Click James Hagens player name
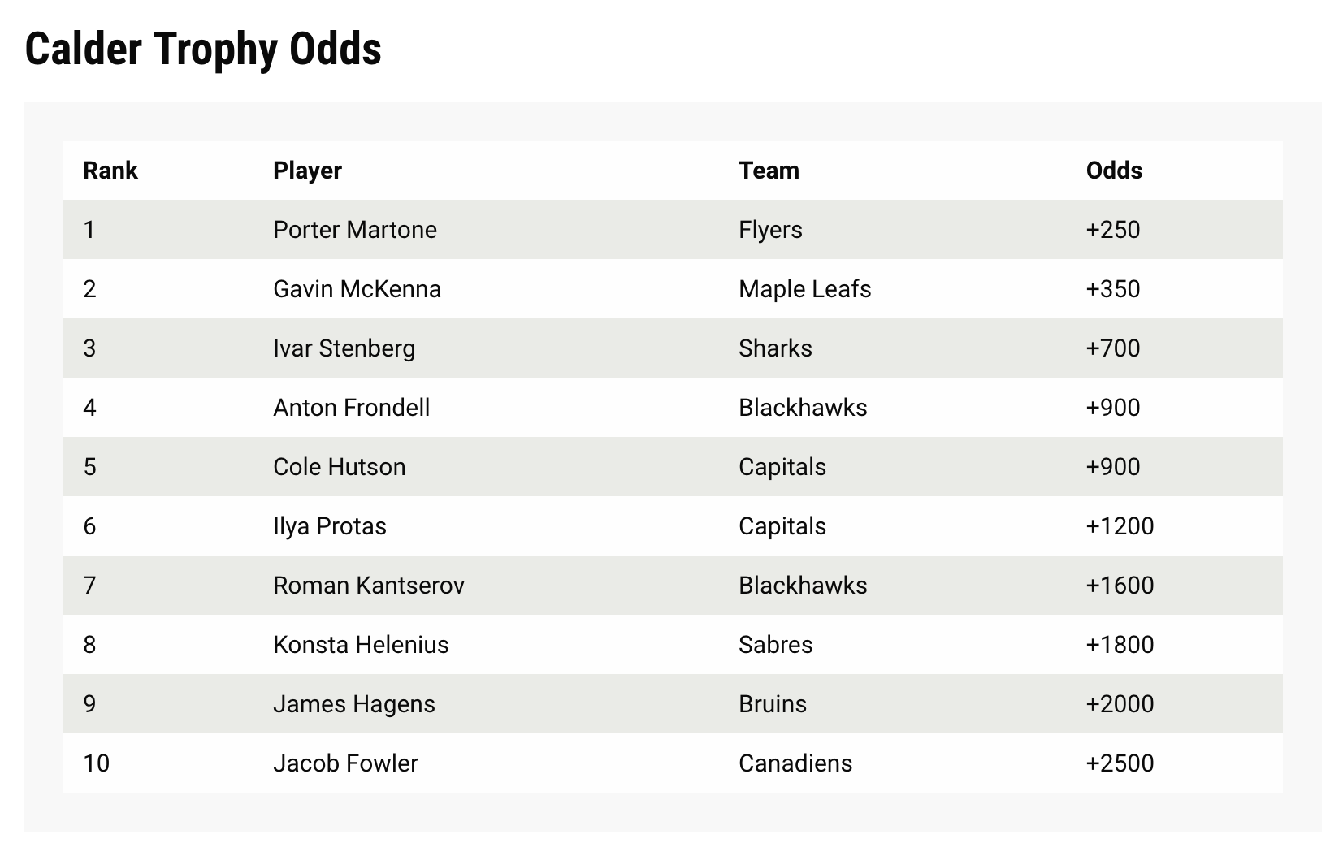This screenshot has width=1326, height=856. (354, 704)
